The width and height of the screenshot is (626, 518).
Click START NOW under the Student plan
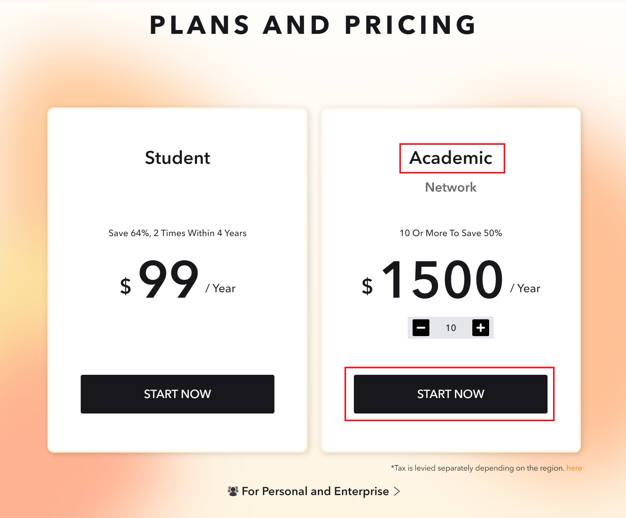pos(177,394)
